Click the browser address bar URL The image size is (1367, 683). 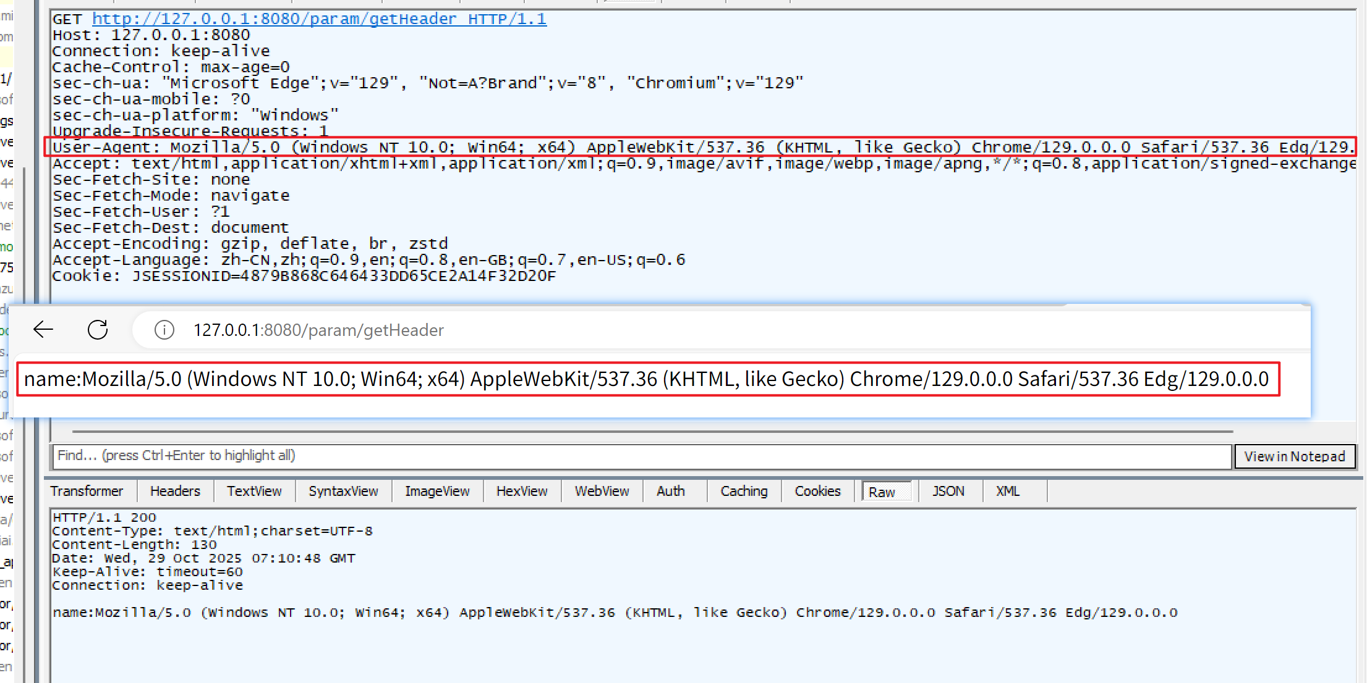318,330
